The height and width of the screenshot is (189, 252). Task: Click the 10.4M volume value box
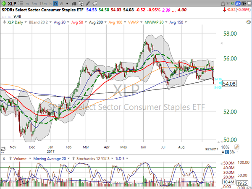[229, 182]
